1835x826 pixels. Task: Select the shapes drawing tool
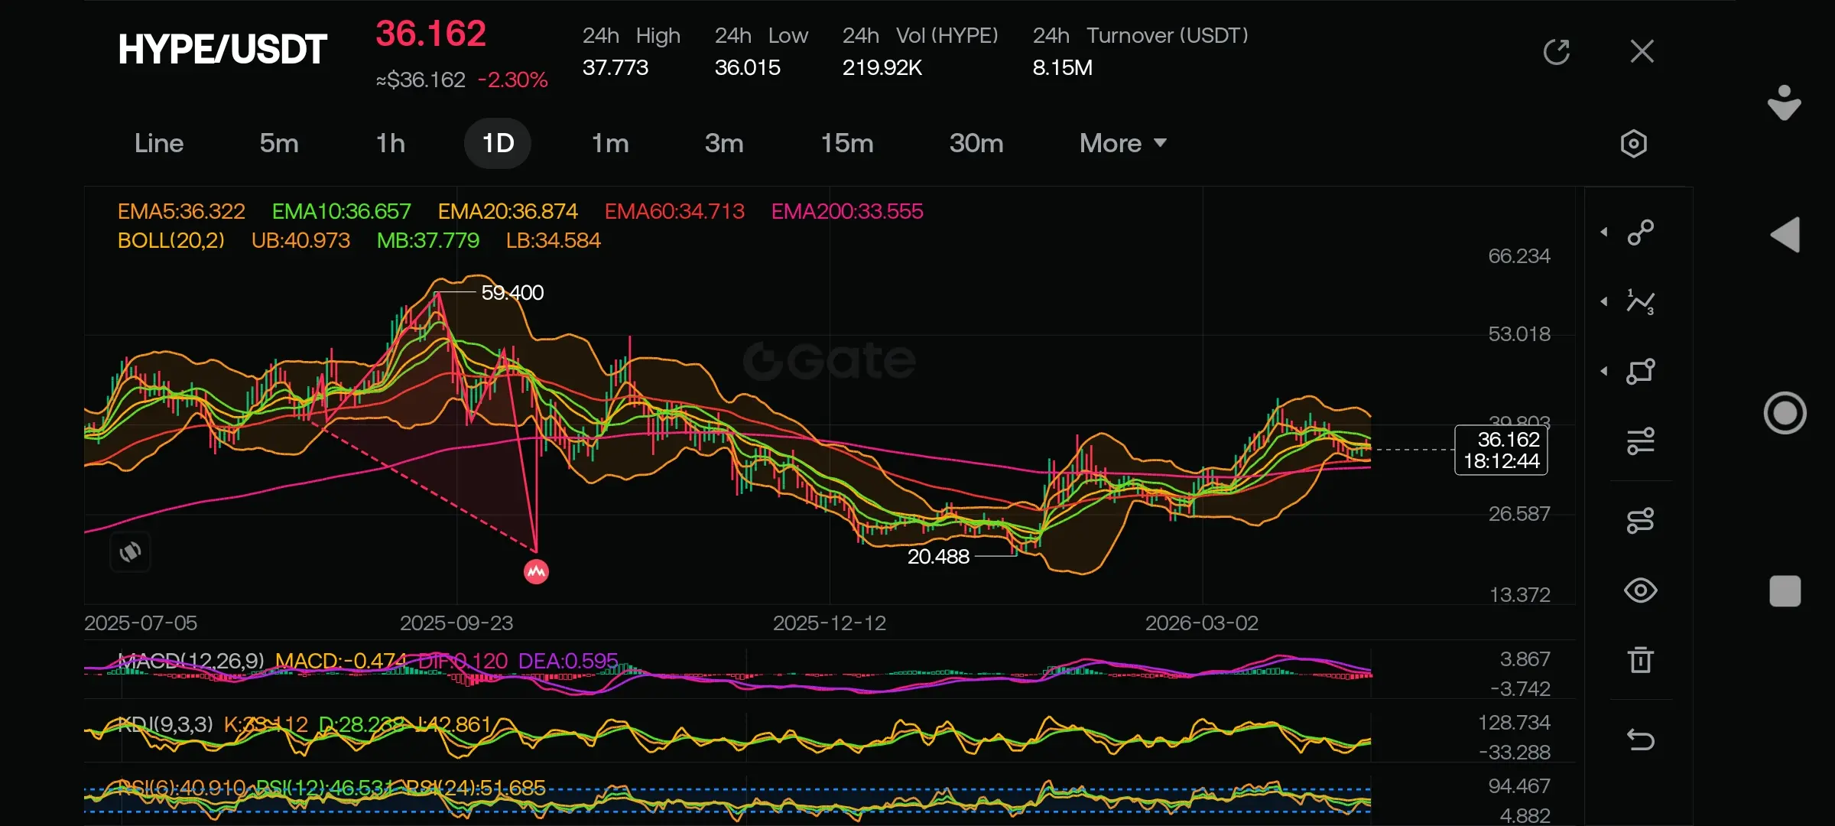(x=1641, y=372)
